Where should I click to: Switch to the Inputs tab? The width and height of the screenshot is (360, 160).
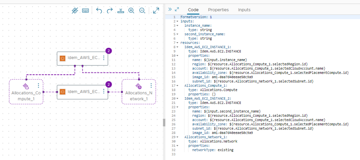click(244, 10)
